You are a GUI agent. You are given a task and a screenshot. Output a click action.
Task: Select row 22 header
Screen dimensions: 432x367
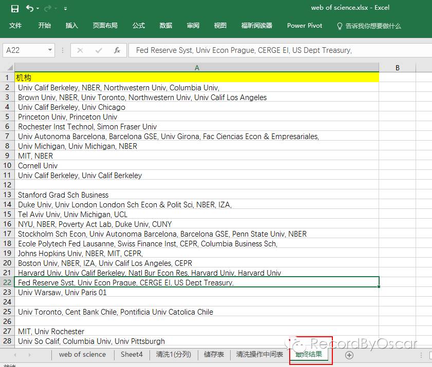(7, 282)
